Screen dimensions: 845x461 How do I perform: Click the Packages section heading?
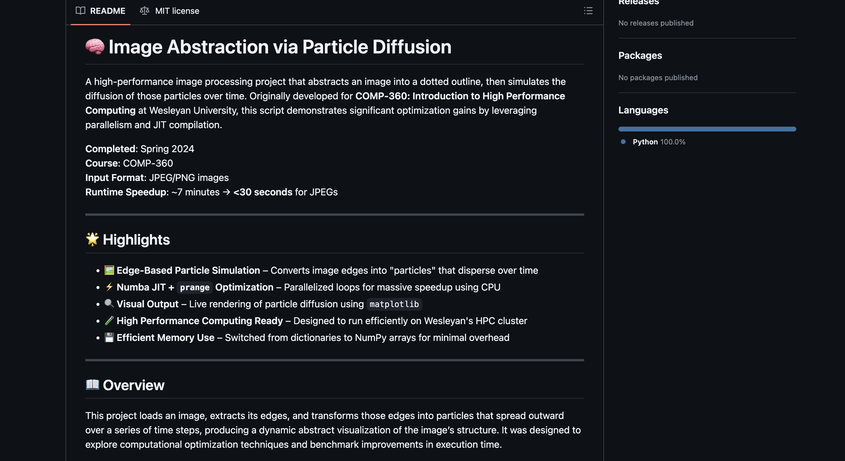[640, 55]
